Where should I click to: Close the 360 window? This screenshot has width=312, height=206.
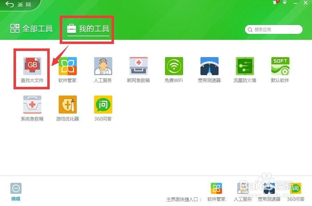tap(305, 2)
